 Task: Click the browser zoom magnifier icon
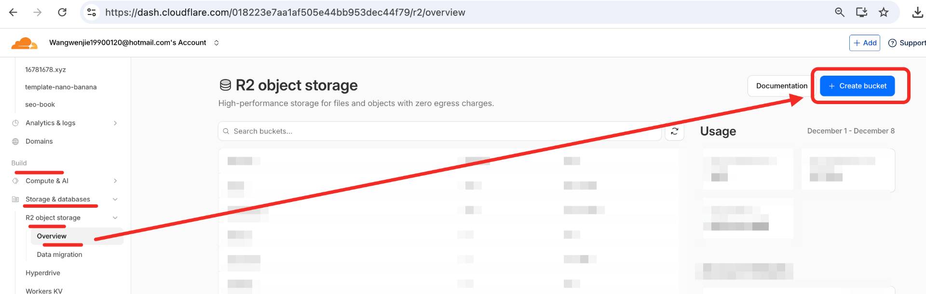click(x=840, y=13)
